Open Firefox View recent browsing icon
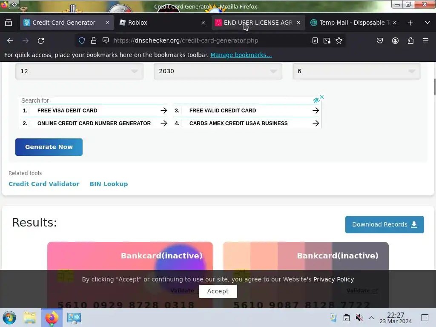The width and height of the screenshot is (436, 327). coord(9,23)
